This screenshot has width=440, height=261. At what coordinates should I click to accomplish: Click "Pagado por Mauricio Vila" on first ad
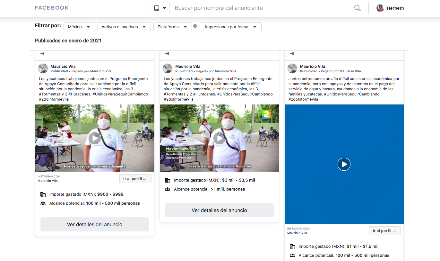[x=91, y=71]
